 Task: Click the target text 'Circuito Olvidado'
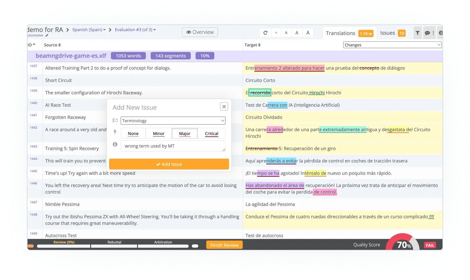(x=264, y=117)
